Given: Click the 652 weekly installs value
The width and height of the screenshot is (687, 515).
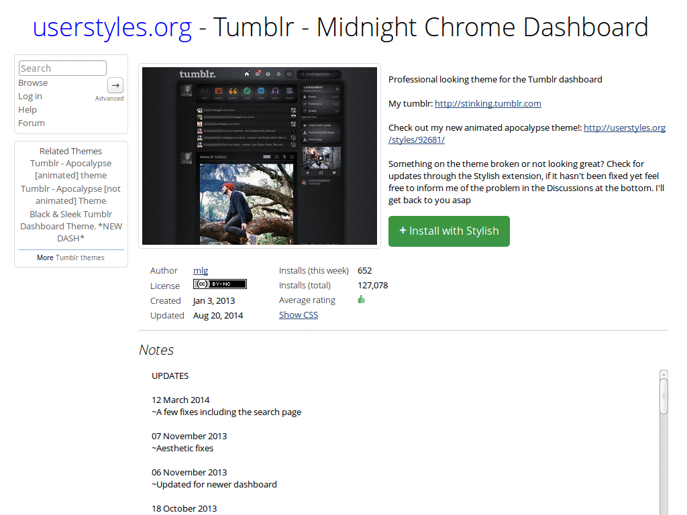Looking at the screenshot, I should click(364, 271).
